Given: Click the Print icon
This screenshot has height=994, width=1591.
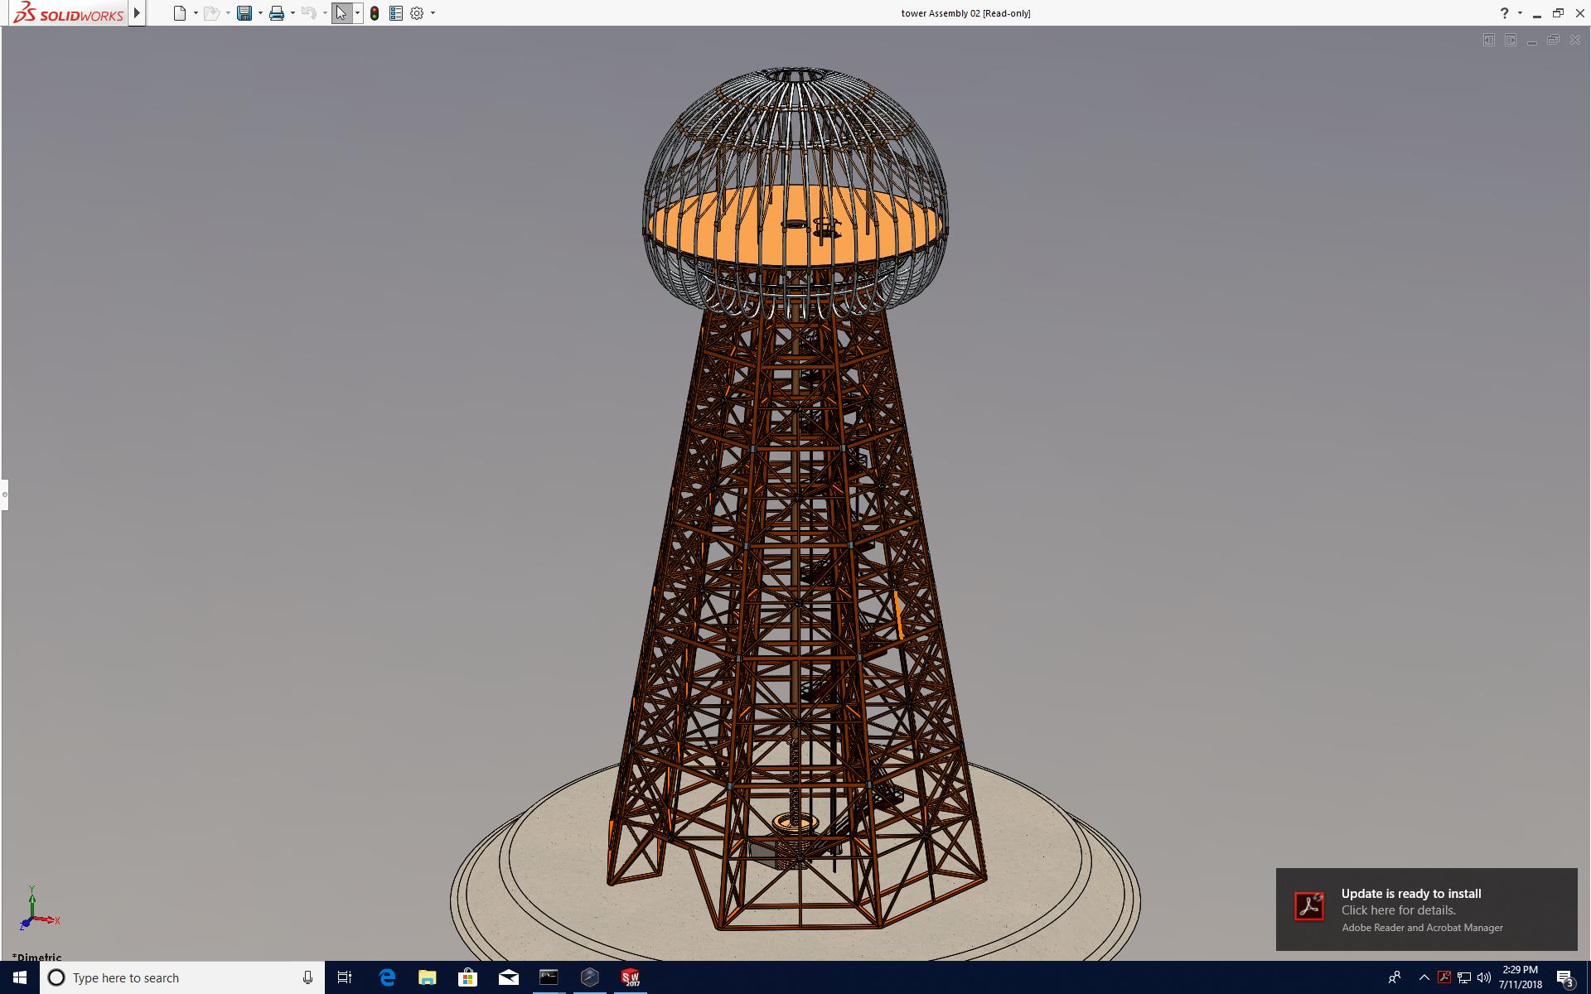Looking at the screenshot, I should (x=277, y=13).
